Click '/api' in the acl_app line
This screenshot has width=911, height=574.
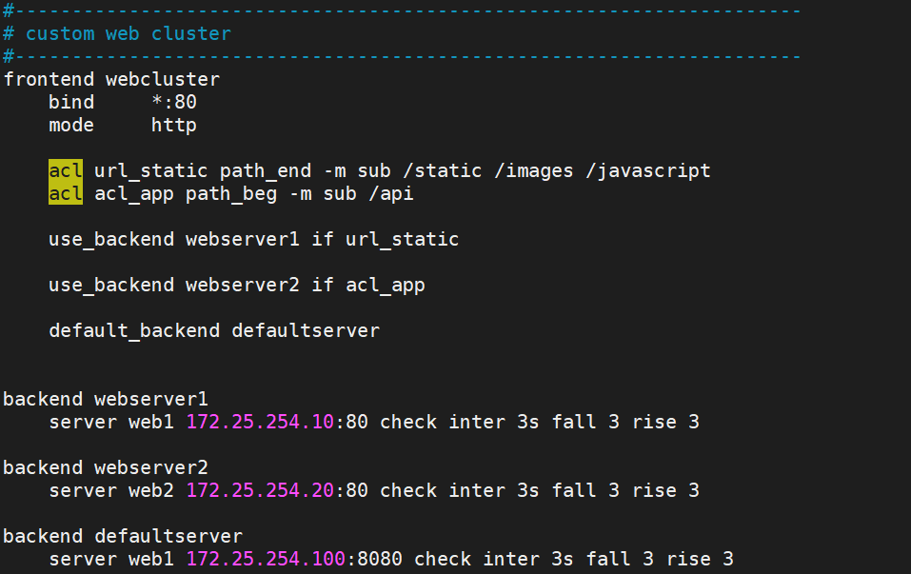391,193
